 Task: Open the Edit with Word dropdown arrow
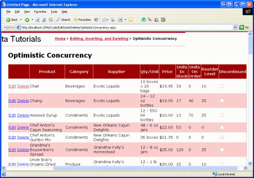coord(125,20)
